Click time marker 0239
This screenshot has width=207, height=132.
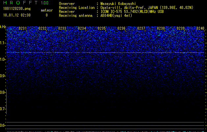coord(181,28)
